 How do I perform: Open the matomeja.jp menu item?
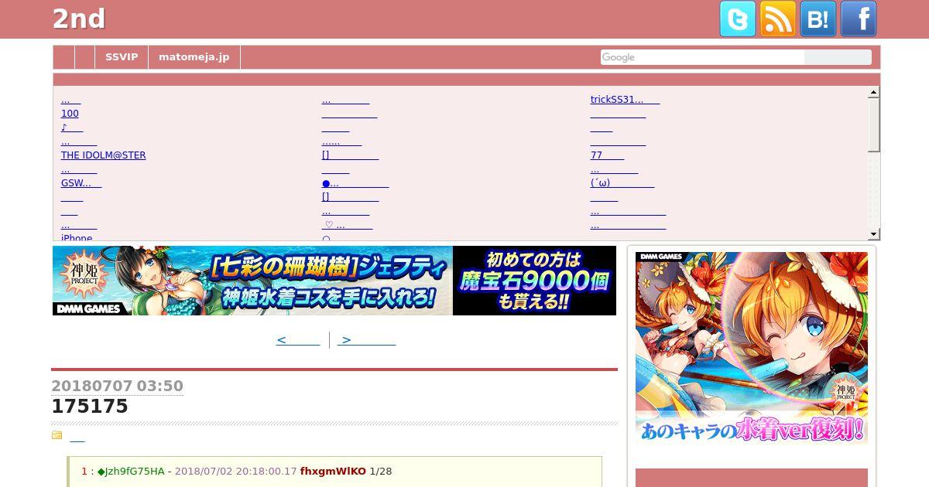pyautogui.click(x=194, y=57)
